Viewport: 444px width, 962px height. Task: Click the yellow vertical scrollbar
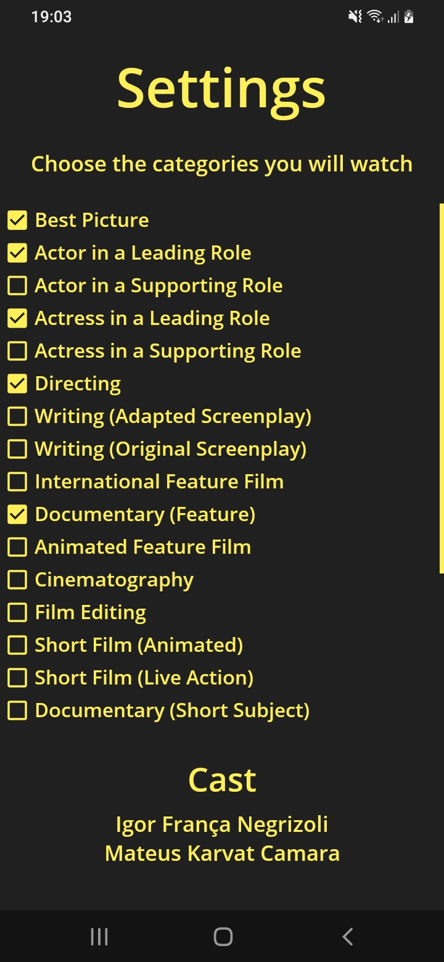point(442,388)
